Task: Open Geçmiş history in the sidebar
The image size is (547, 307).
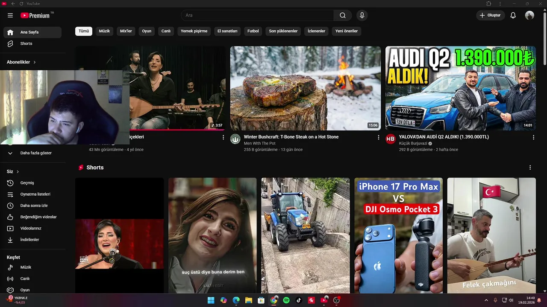Action: 32,183
